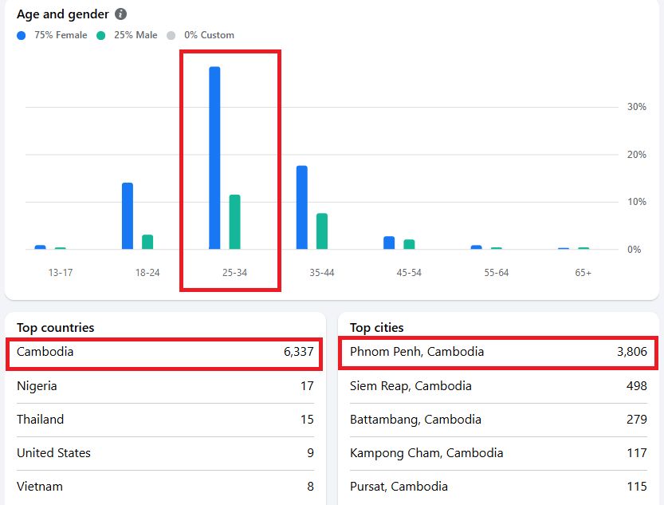Select the blue Female legend dot
The width and height of the screenshot is (664, 505).
coord(22,36)
